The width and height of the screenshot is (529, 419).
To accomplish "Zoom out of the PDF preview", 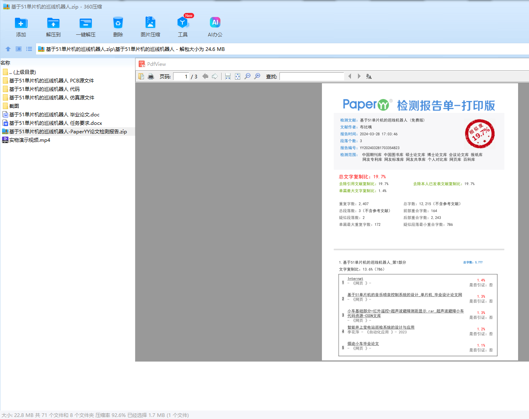I will pyautogui.click(x=248, y=76).
